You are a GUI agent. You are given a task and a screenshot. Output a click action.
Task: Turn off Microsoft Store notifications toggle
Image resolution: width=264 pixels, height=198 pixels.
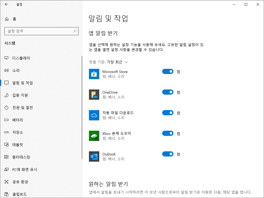point(168,72)
